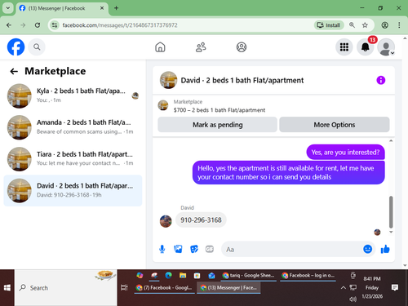Open a new browser tab

[116, 8]
